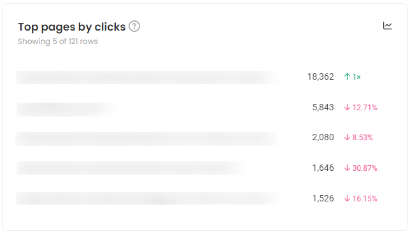Click the down arrow beside 12.71%
This screenshot has height=232, width=410.
point(347,107)
